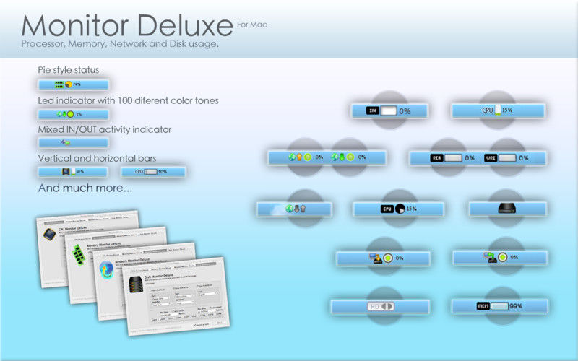Viewport: 578px width, 361px height.
Task: Click the black MEM badge
Action: point(483,305)
